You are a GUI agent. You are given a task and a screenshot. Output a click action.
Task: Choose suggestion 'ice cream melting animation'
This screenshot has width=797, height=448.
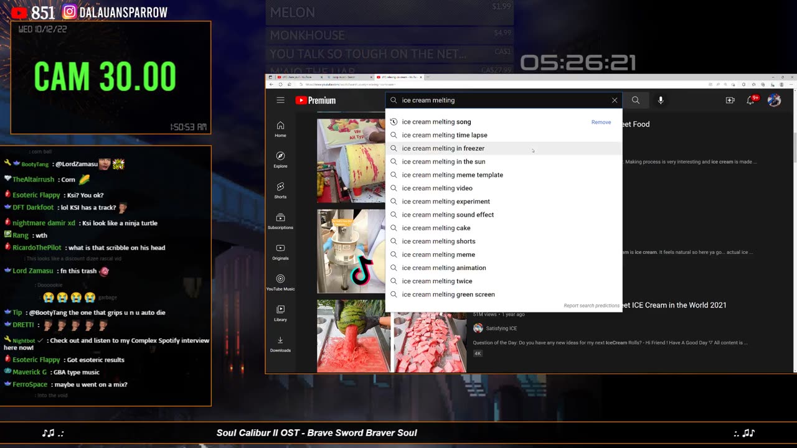point(504,268)
